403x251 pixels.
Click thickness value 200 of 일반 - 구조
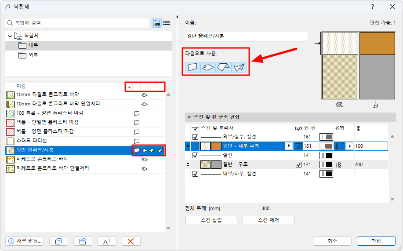coord(359,164)
